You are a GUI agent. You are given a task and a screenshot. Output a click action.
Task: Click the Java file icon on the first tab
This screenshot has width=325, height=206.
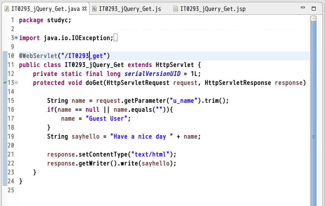pos(7,9)
